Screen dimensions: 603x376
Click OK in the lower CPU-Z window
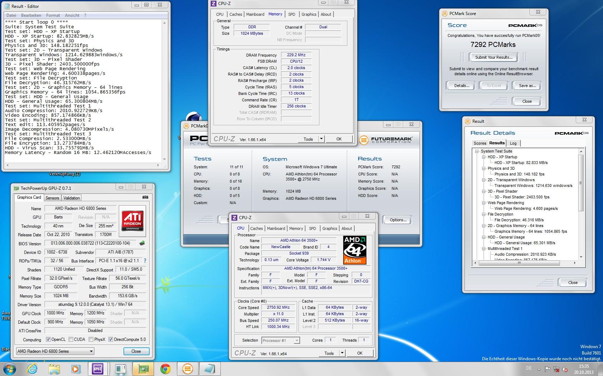pyautogui.click(x=360, y=353)
